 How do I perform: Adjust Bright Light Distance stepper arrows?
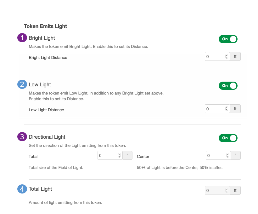227,57
